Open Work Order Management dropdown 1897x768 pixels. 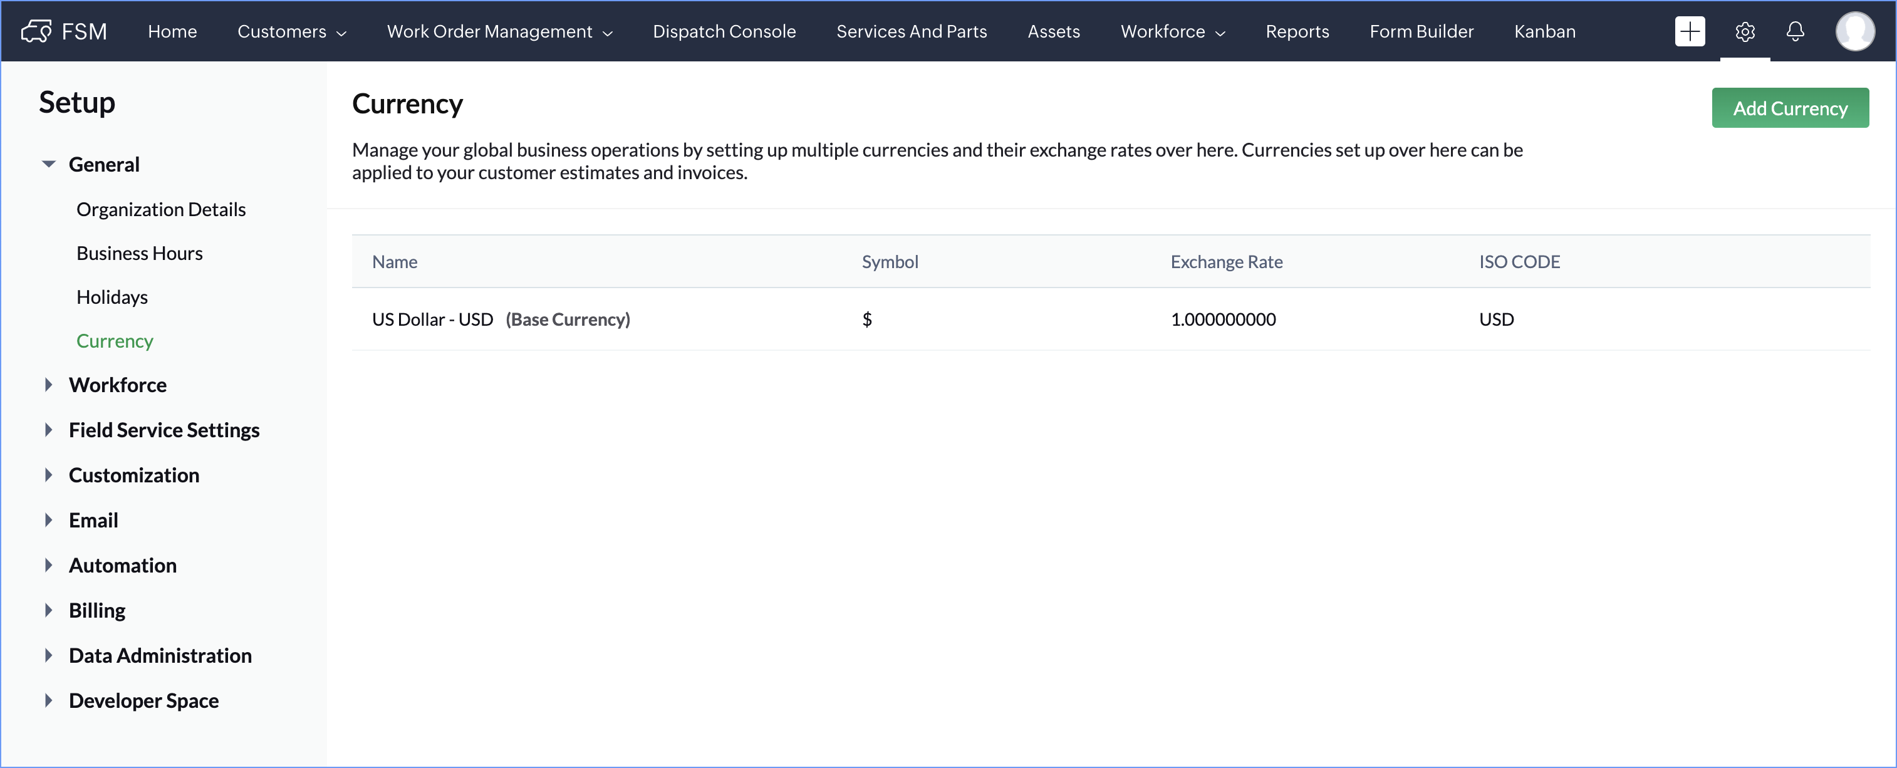tap(499, 31)
